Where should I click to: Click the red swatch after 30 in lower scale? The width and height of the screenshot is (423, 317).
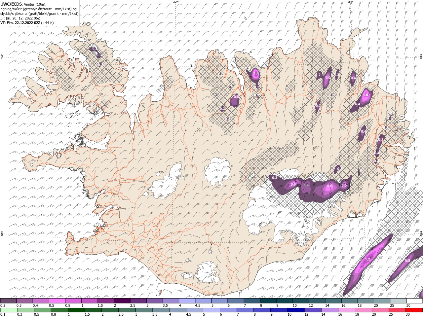(x=414, y=310)
